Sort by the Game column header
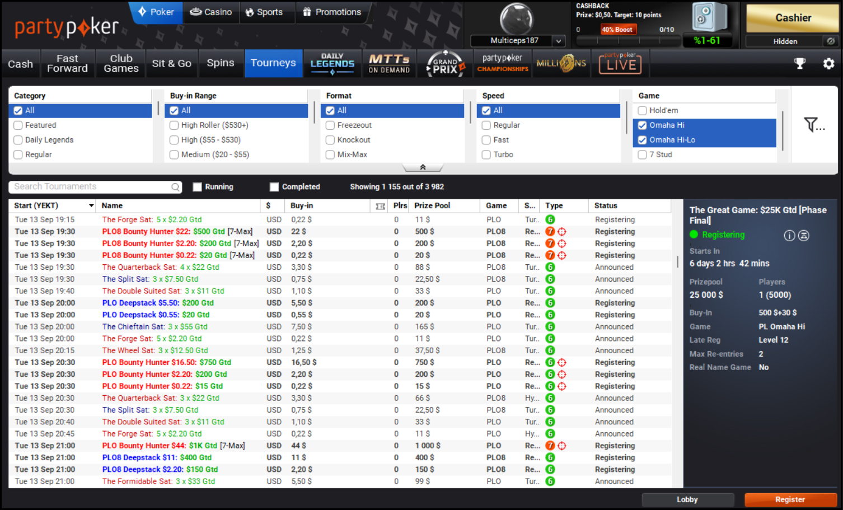Viewport: 843px width, 510px height. click(x=500, y=206)
